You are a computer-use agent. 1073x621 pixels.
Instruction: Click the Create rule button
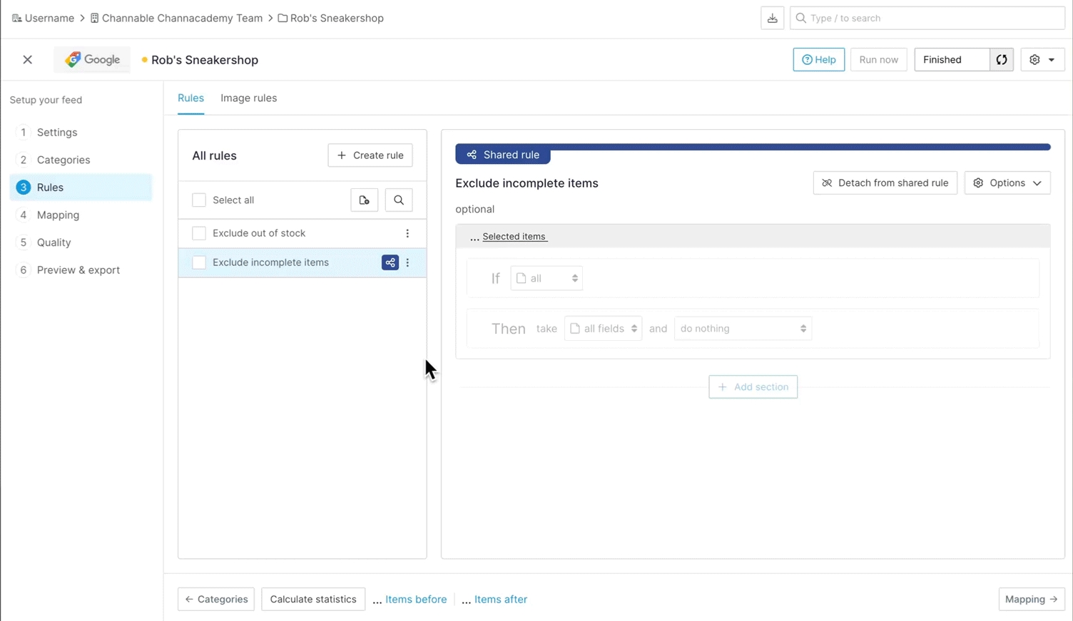pos(370,155)
